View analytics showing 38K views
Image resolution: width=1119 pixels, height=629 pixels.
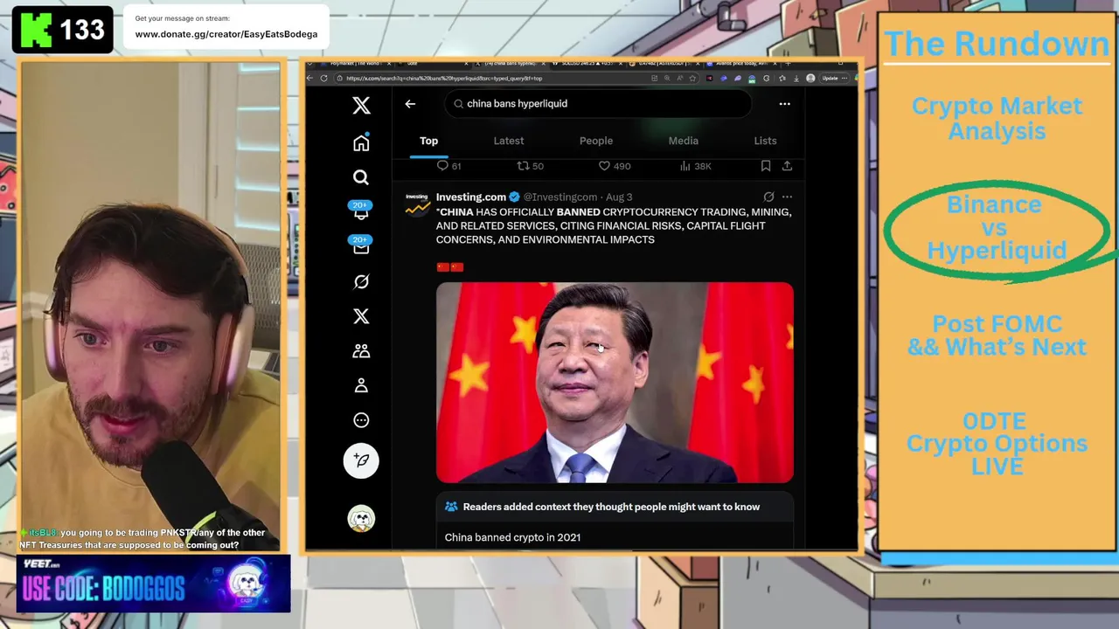pos(695,166)
